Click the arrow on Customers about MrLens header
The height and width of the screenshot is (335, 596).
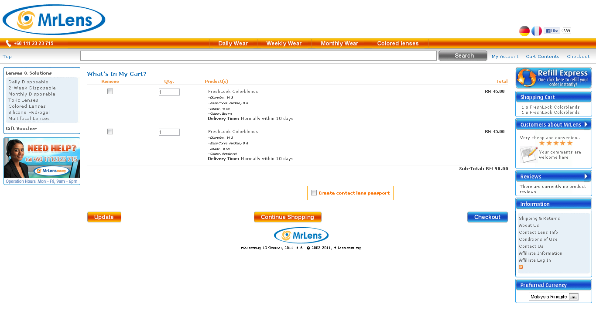[586, 124]
